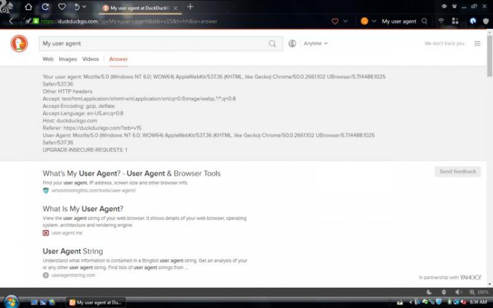493x308 pixels.
Task: Click Switch between windows quick launch icon
Action: (x=43, y=302)
